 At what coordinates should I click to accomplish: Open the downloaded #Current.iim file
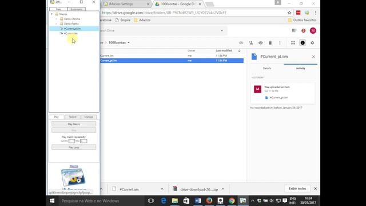(x=129, y=189)
